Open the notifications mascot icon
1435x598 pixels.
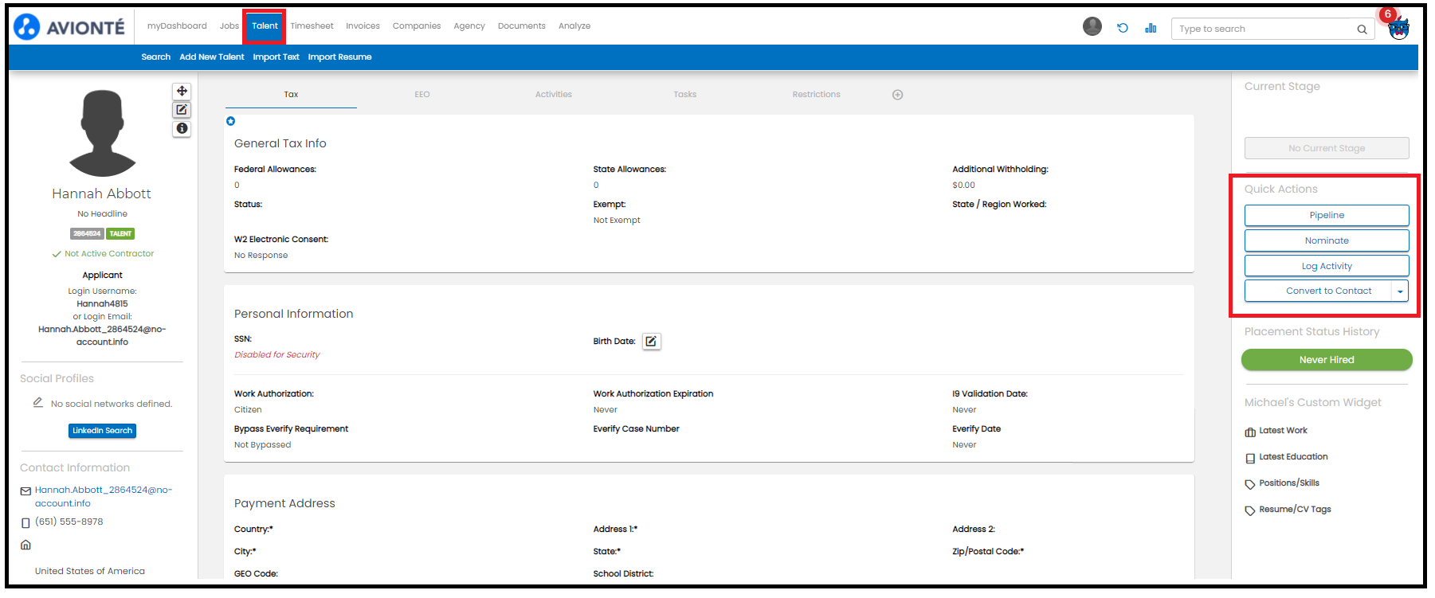[x=1398, y=29]
